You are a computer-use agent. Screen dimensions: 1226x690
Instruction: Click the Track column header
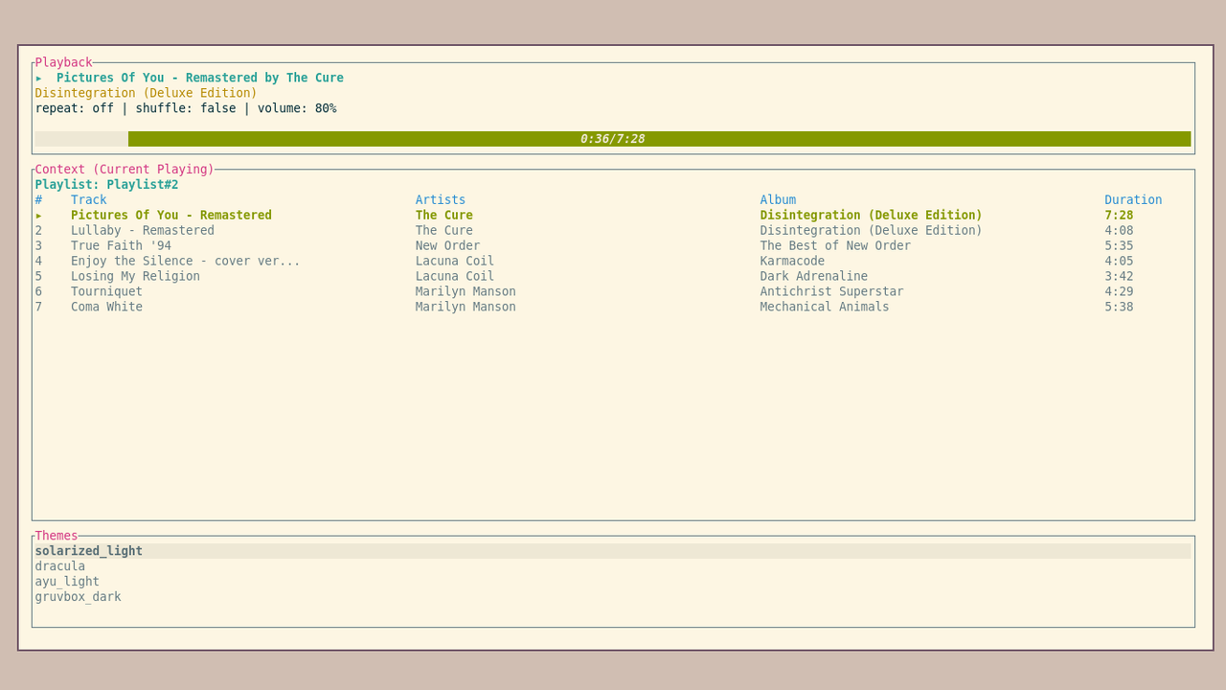(89, 200)
